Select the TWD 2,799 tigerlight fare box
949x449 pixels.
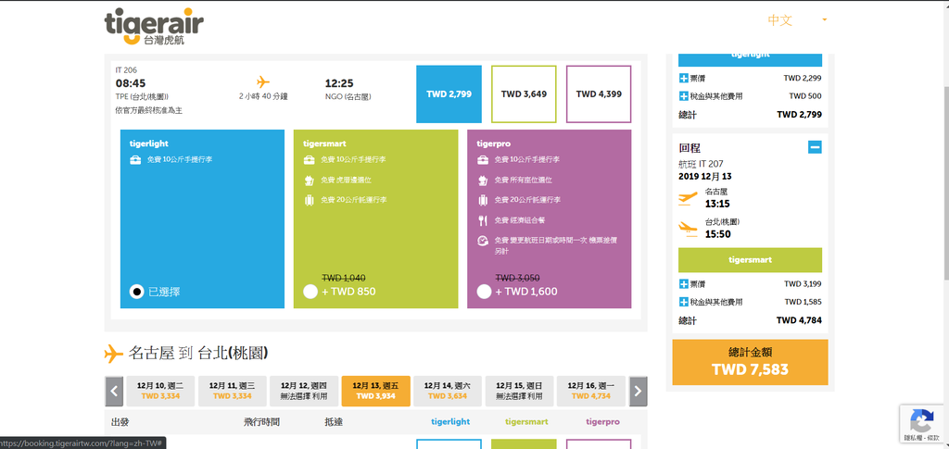(449, 94)
